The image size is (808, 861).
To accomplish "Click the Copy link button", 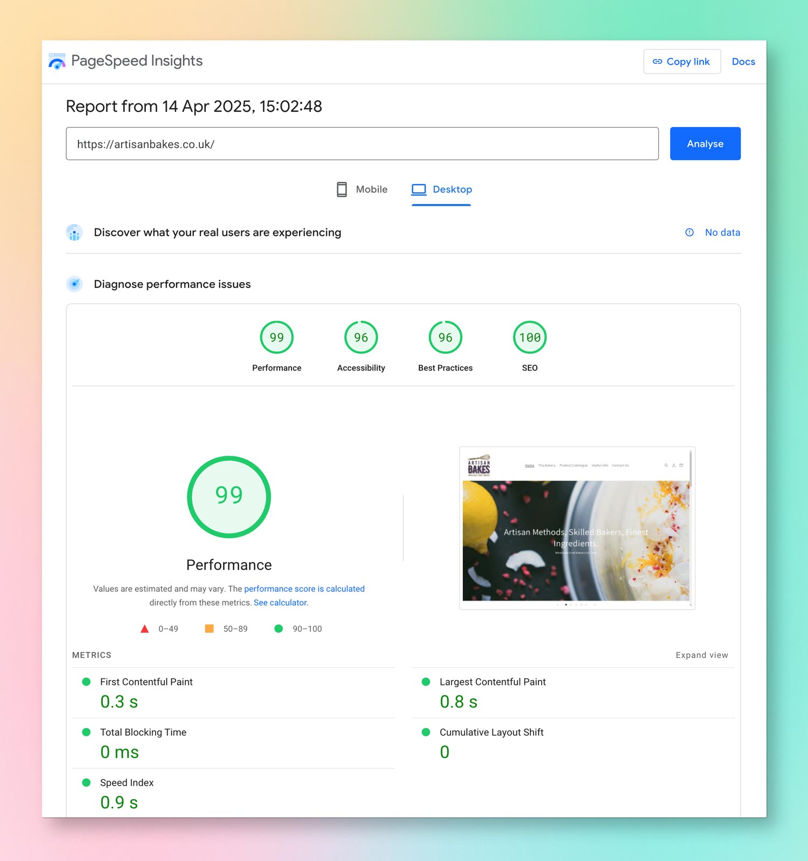I will [681, 62].
